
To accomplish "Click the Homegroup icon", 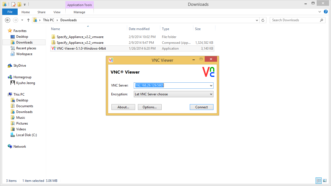I will (10, 77).
